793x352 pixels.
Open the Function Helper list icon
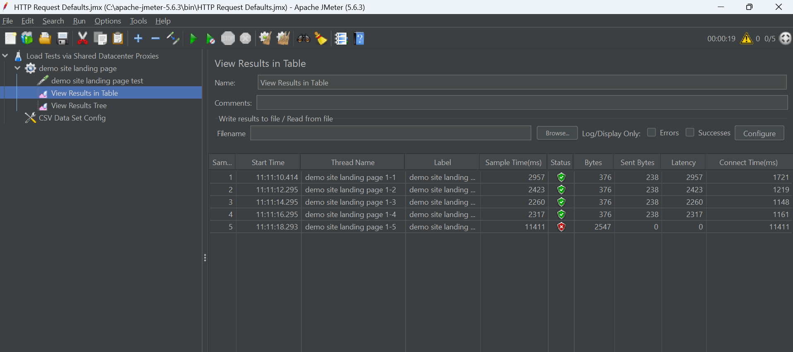(341, 38)
